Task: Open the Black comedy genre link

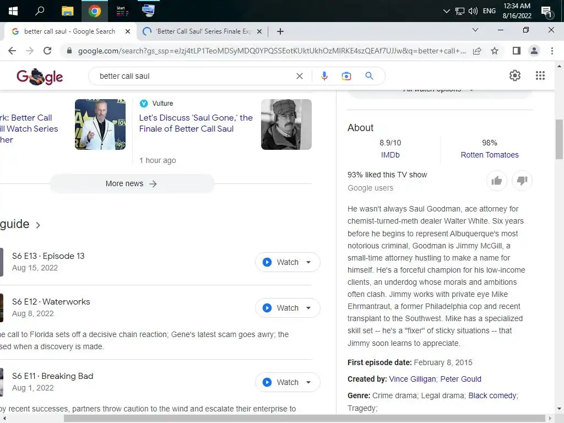Action: [492, 395]
